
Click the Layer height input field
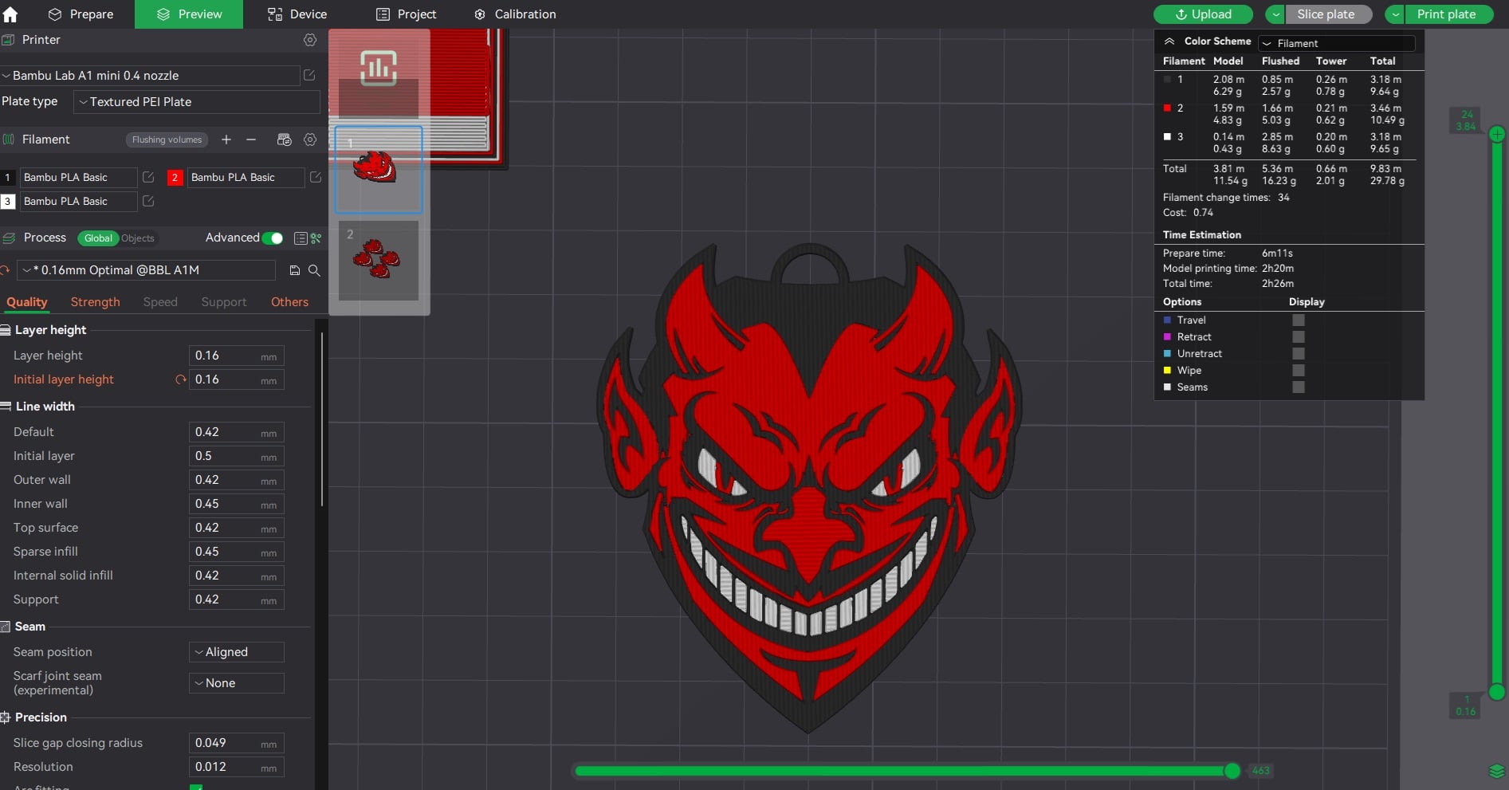click(x=237, y=356)
